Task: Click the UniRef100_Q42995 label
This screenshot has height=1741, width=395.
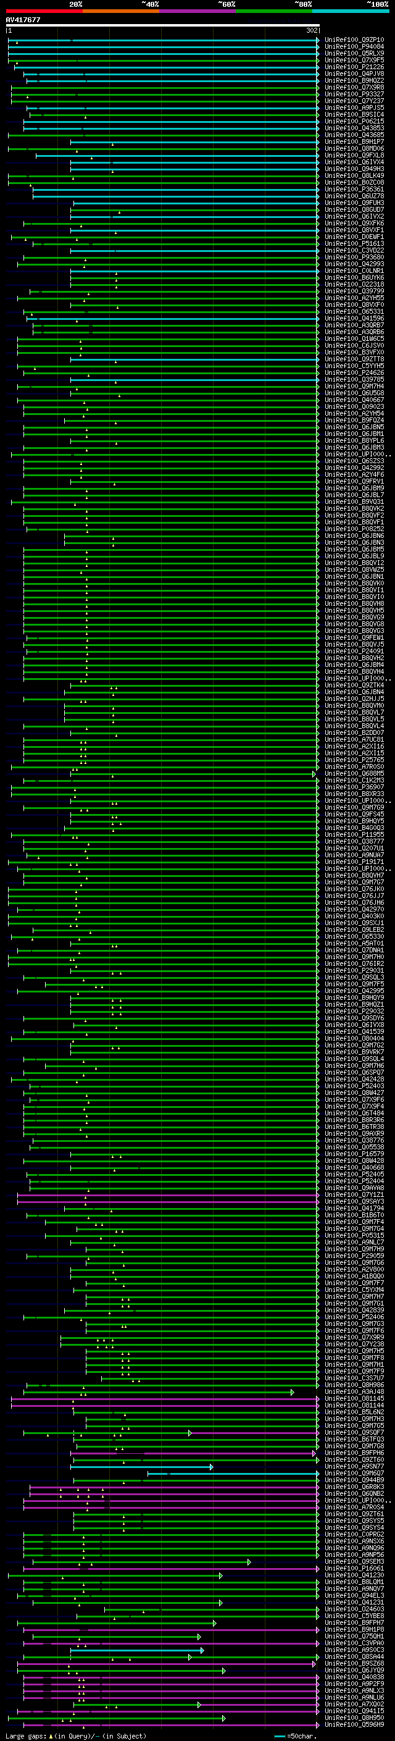Action: point(354,991)
